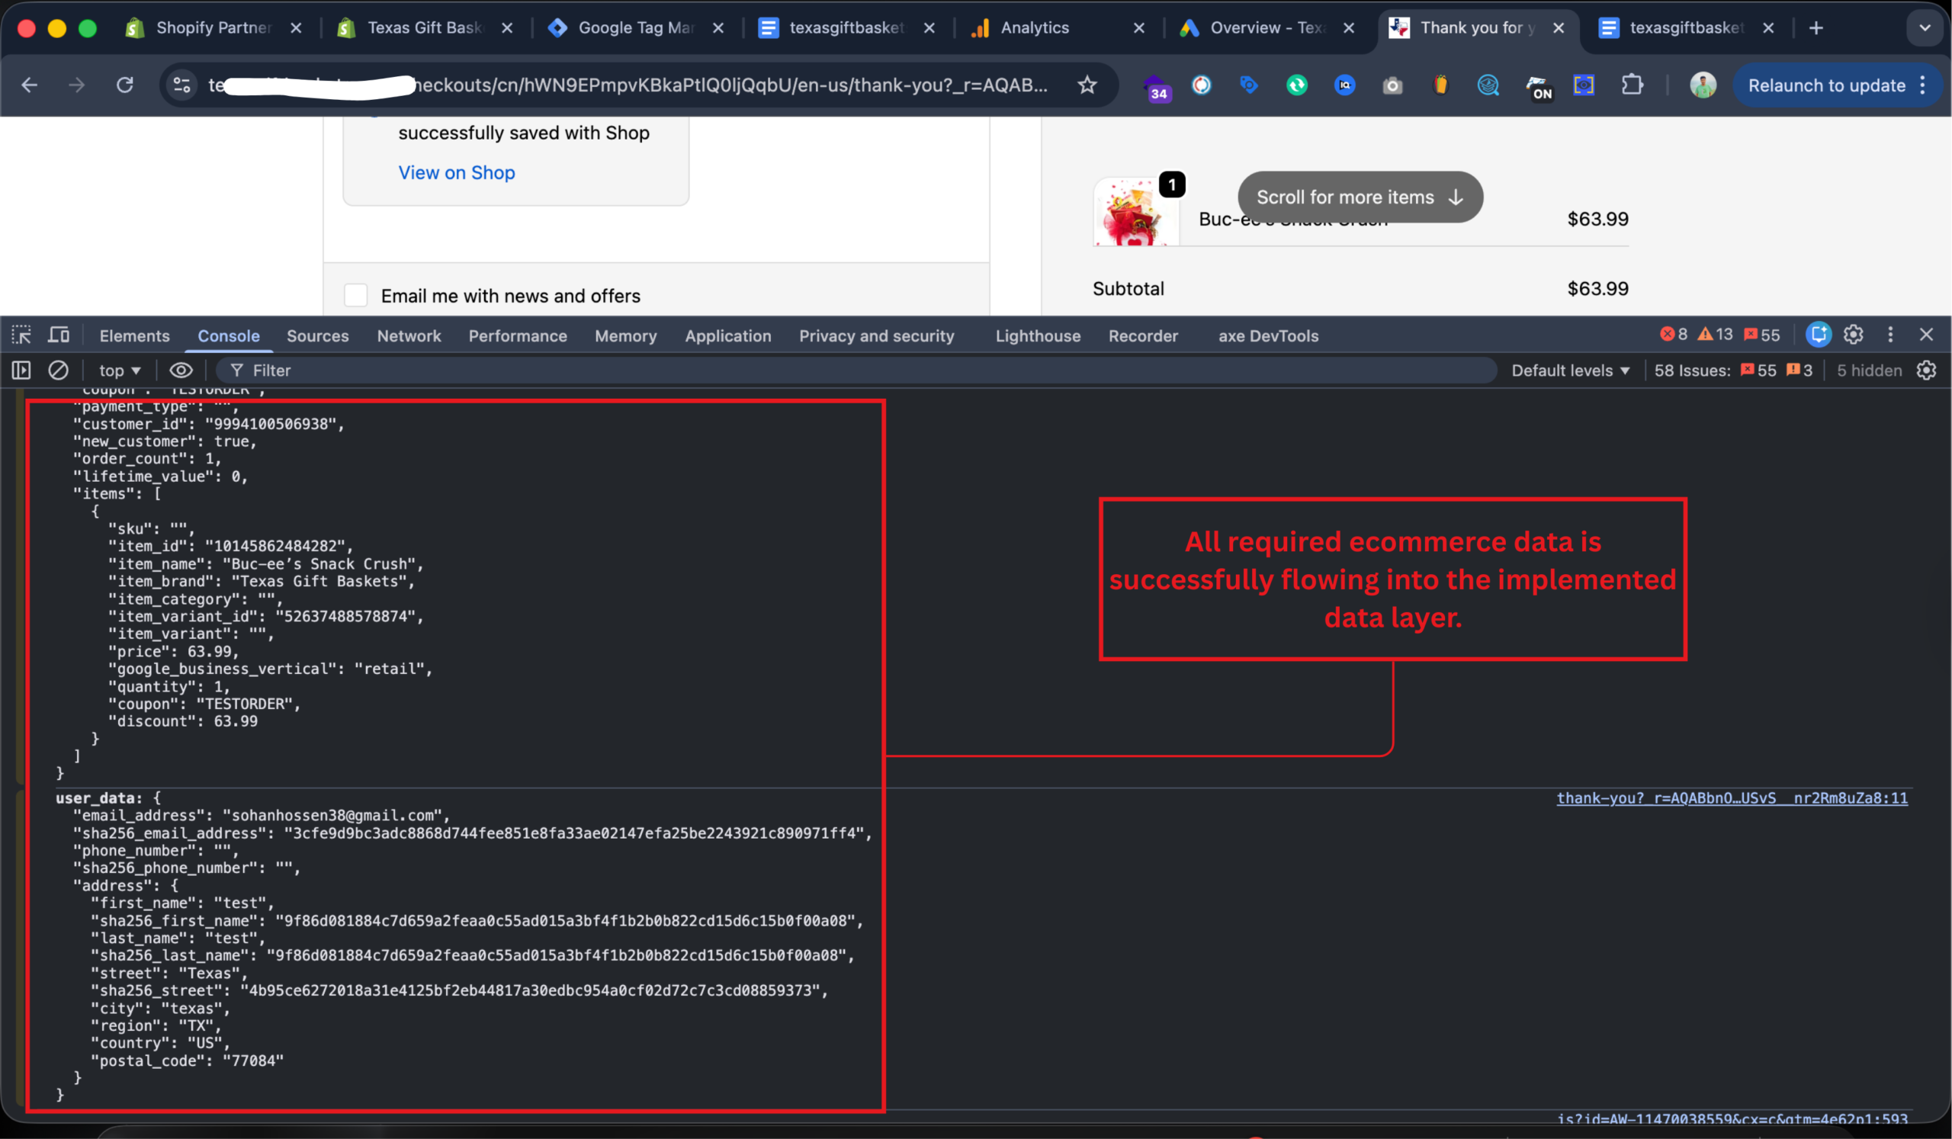This screenshot has width=1952, height=1139.
Task: Show the console sidebar panel icon
Action: 21,371
